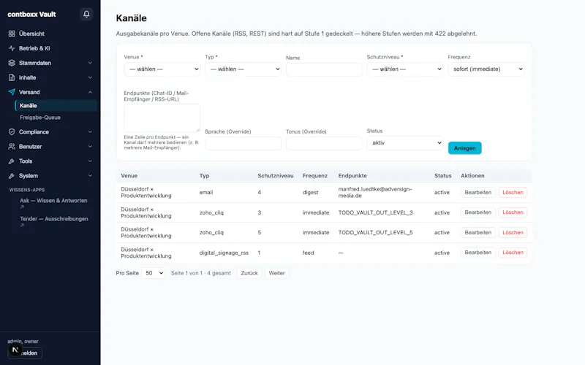Click the manfred.luedtke email endpoint cell
Screen dimensions: 585x365
(x=375, y=192)
